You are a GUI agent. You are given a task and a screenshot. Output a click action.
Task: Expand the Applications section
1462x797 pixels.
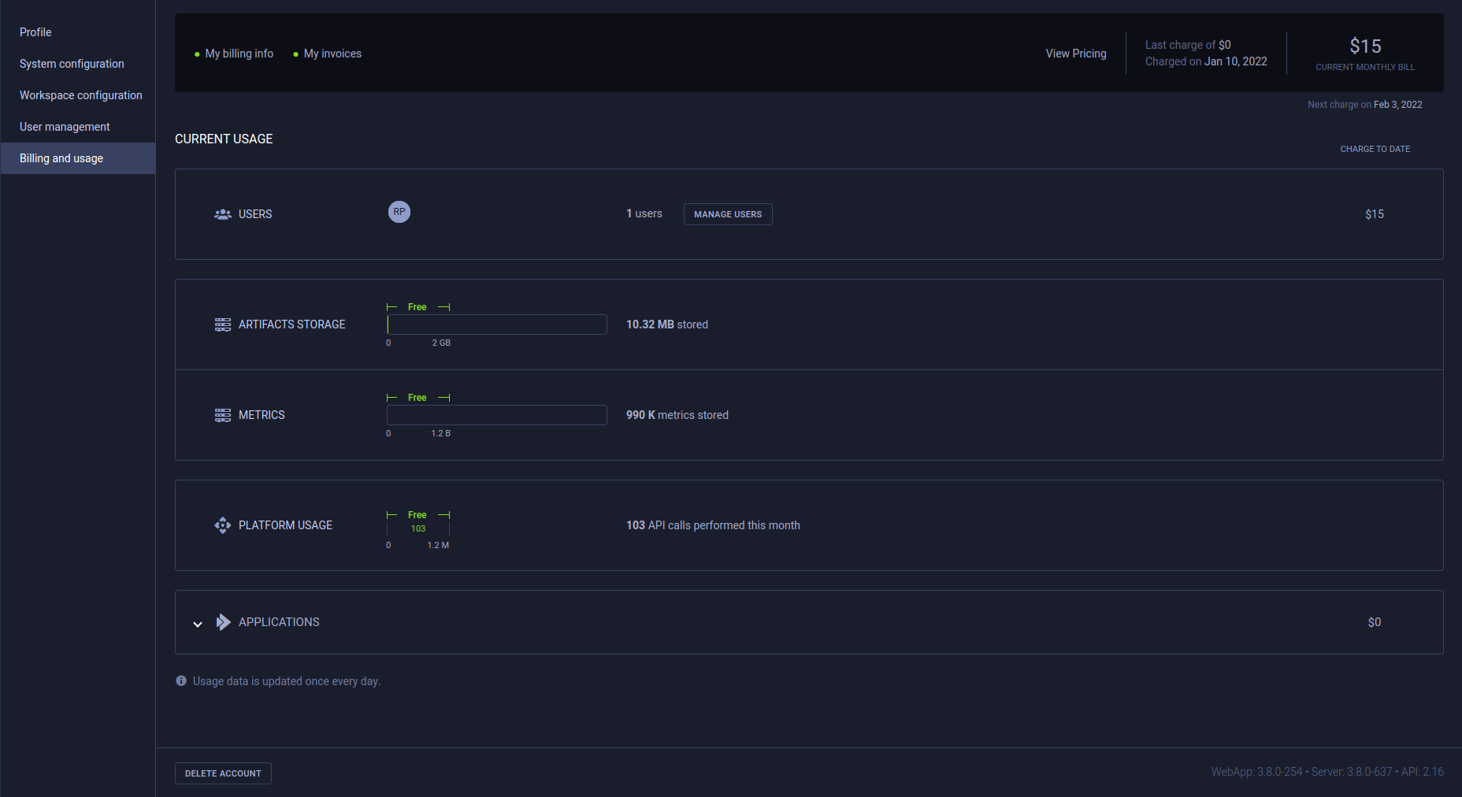[x=198, y=624]
